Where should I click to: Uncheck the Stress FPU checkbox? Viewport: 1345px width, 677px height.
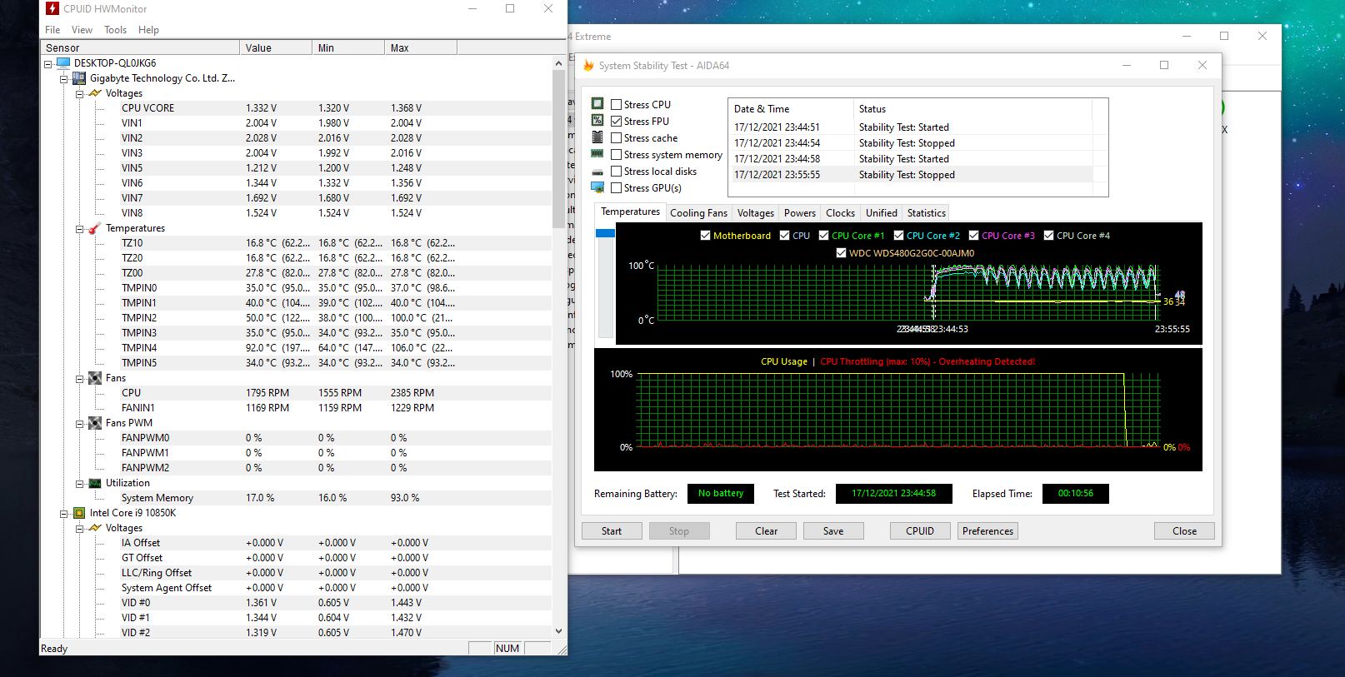click(617, 122)
